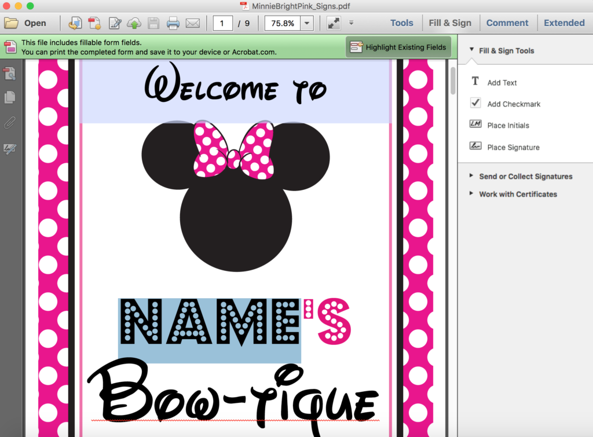Toggle Highlight Existing Fields
This screenshot has height=437, width=593.
[x=398, y=47]
